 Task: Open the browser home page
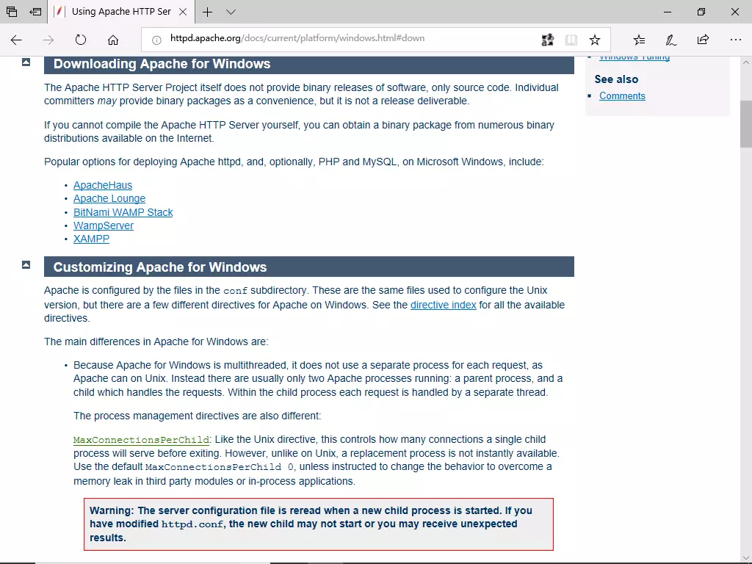tap(112, 40)
